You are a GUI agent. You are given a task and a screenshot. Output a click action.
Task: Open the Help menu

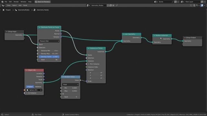point(30,2)
